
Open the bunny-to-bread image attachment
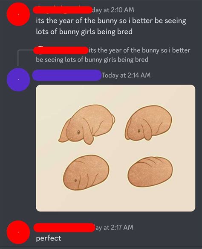(x=115, y=148)
